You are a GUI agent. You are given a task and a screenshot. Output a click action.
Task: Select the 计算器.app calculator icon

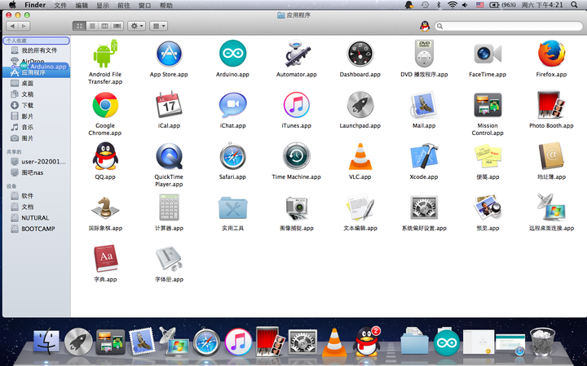(x=169, y=207)
